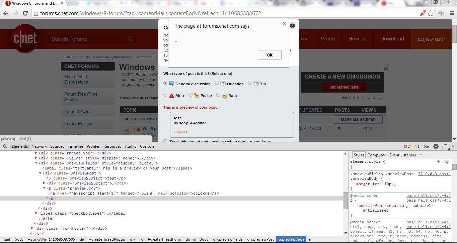Click MARK ALL AS READ button
This screenshot has width=457, height=243.
(358, 120)
